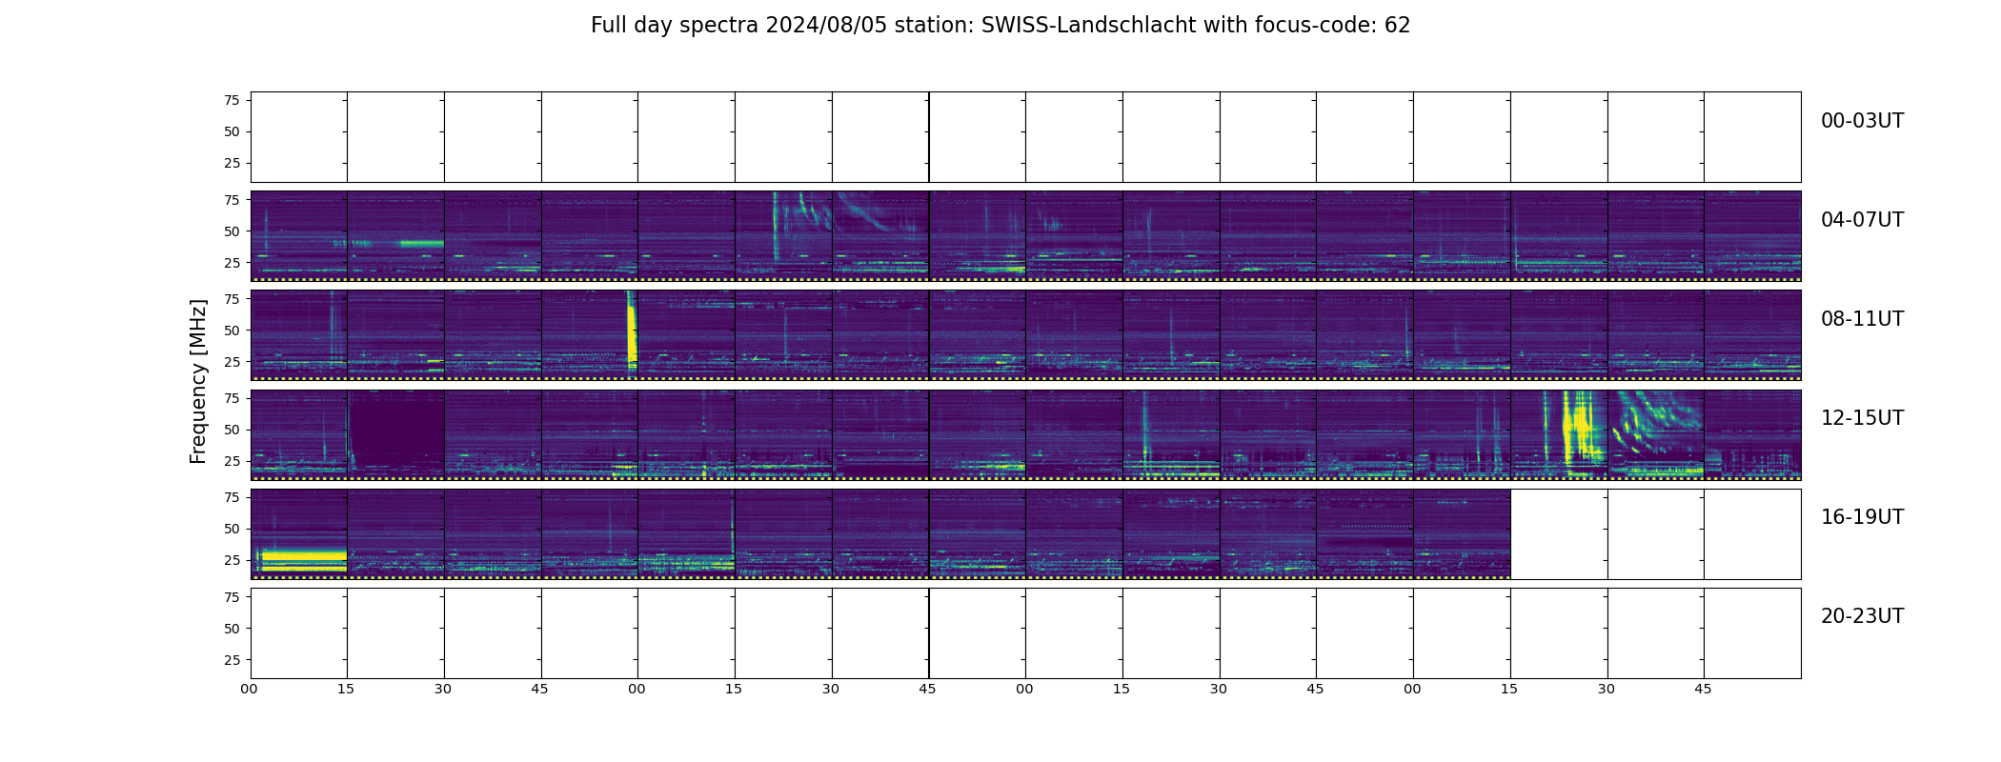The height and width of the screenshot is (762, 2001).
Task: Click the '25' frequency tick of the 20-23UT row
Action: coord(232,659)
